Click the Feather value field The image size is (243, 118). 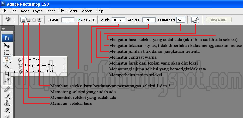(68, 20)
